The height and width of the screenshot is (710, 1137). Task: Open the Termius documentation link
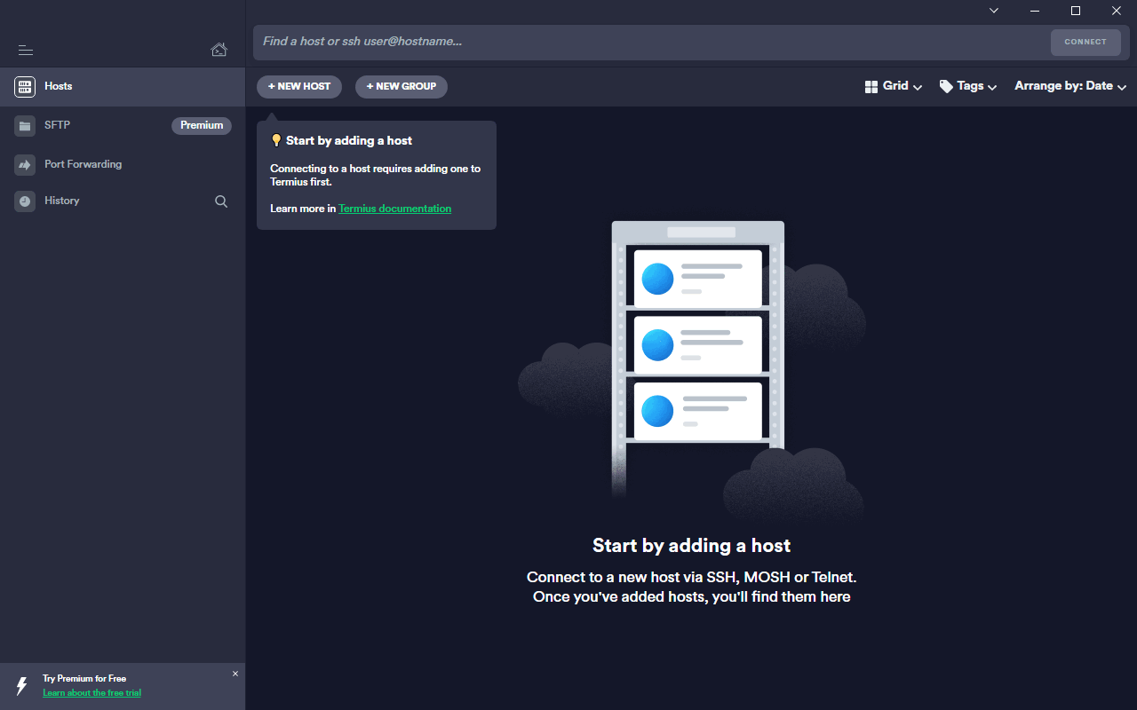(x=394, y=209)
